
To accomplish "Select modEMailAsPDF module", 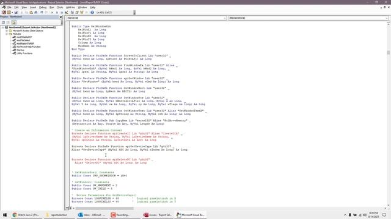I will [24, 37].
